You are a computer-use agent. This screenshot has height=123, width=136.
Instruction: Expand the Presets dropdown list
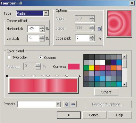point(58,104)
